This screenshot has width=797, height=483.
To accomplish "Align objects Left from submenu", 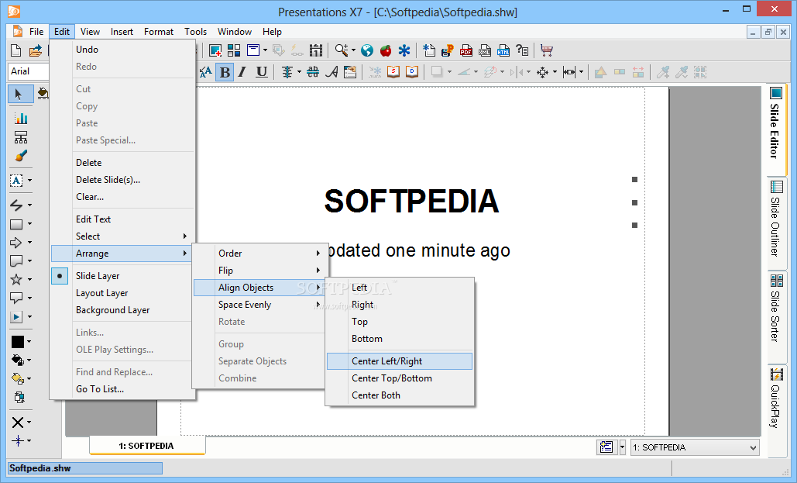I will (x=400, y=288).
